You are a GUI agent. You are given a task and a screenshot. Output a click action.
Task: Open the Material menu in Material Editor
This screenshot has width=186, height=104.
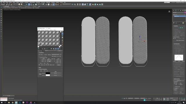click(x=42, y=30)
